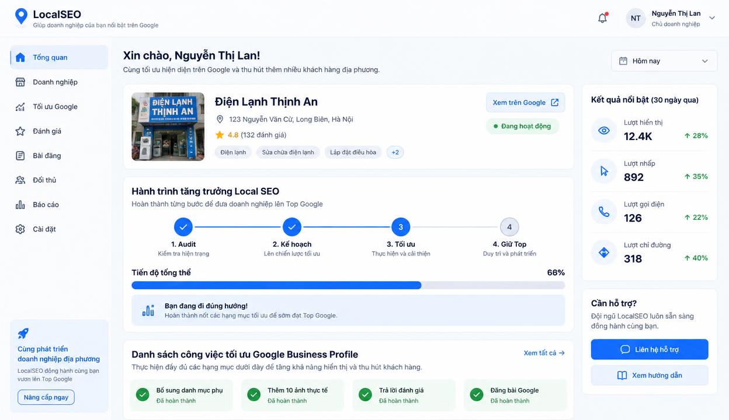Click the Đánh giá star icon in the sidebar

pos(20,131)
